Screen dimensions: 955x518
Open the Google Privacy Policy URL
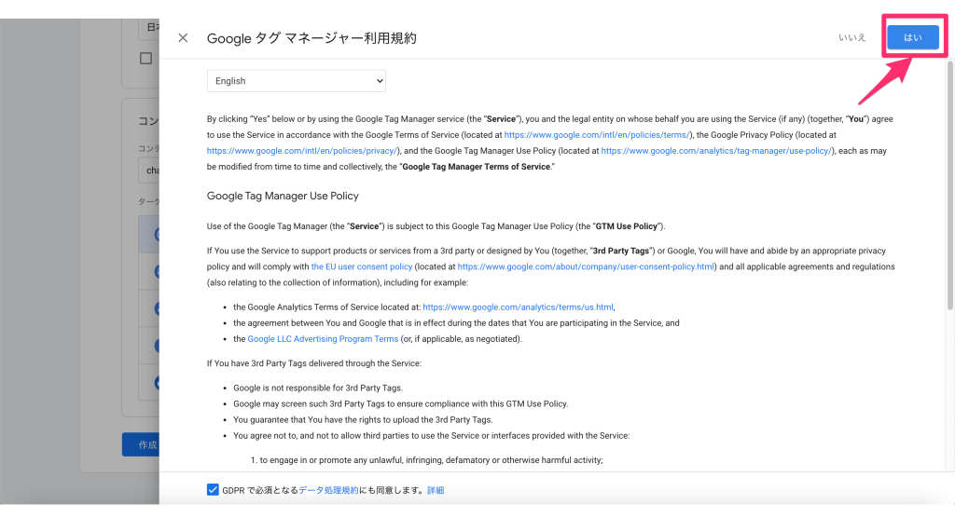(301, 151)
